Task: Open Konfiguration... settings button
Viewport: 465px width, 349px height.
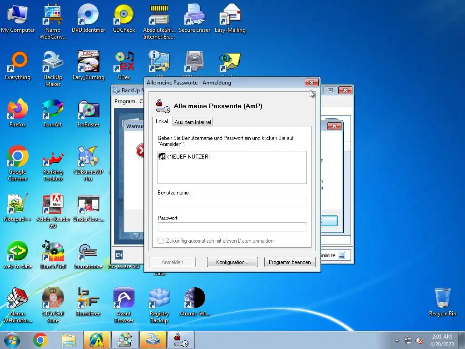Action: pyautogui.click(x=232, y=262)
